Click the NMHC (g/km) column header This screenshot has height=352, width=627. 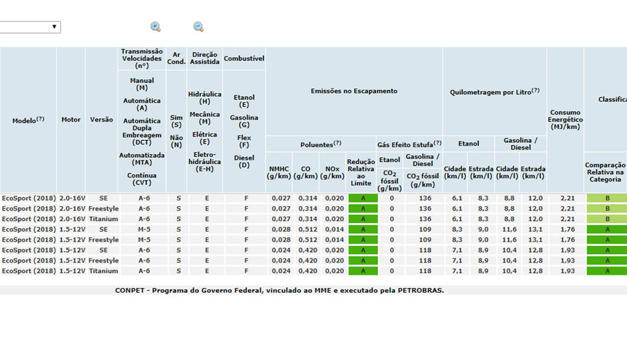click(279, 172)
